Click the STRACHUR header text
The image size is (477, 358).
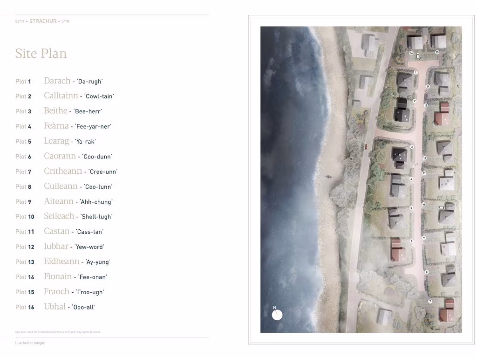pyautogui.click(x=43, y=21)
